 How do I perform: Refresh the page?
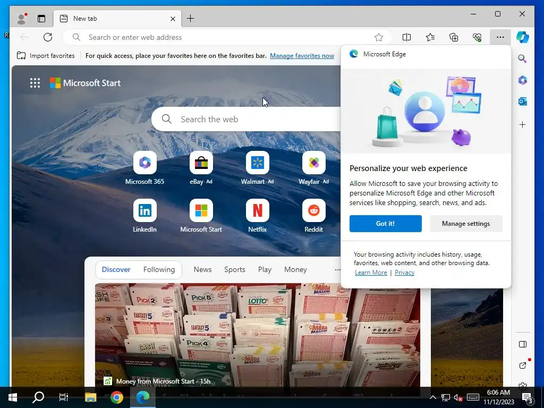[x=48, y=37]
